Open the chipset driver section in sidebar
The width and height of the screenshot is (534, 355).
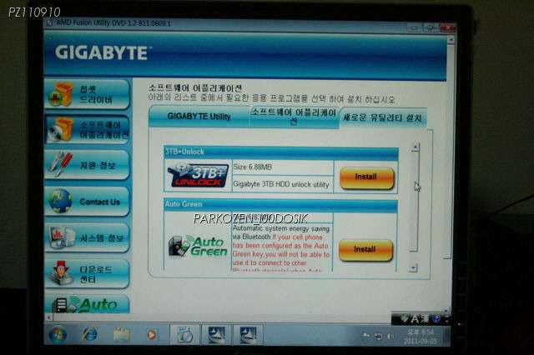point(87,94)
